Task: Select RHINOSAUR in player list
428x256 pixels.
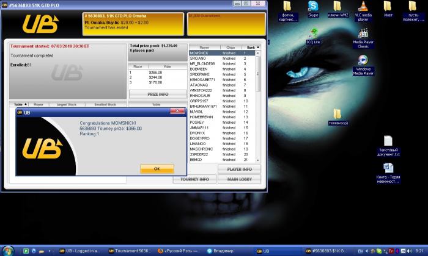Action: coord(222,96)
